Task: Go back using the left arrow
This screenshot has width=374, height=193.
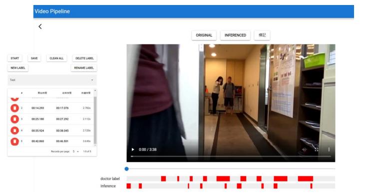Action: tap(40, 26)
